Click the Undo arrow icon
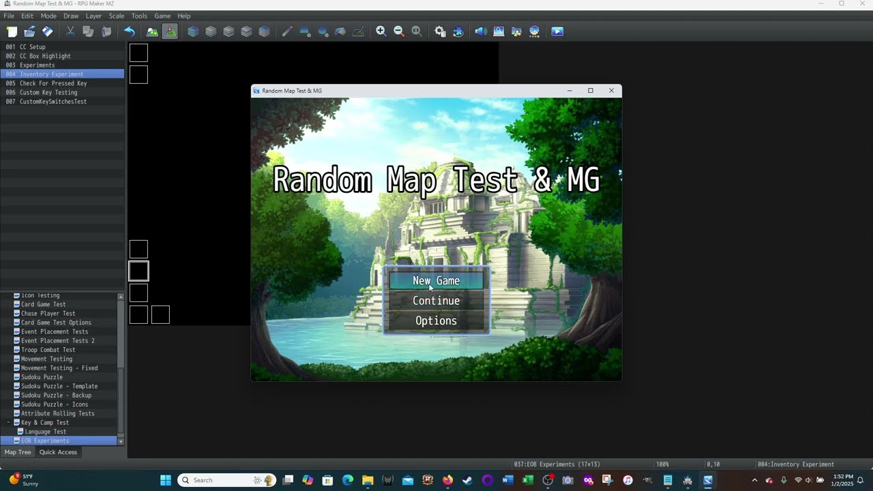873x491 pixels. coord(129,31)
